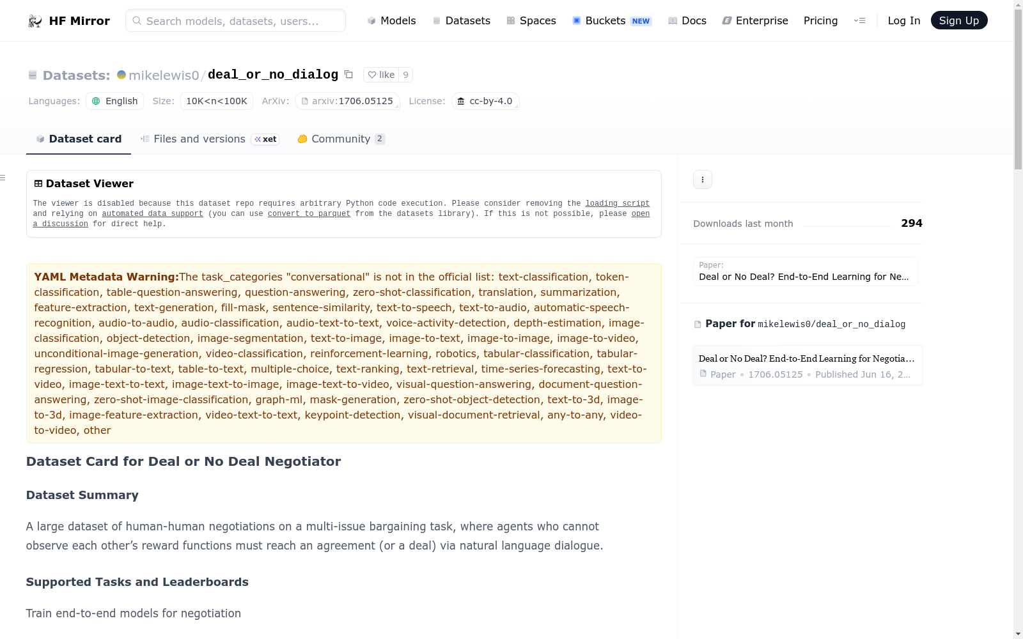Go to Models in the top navigation
This screenshot has width=1023, height=639.
coord(391,20)
